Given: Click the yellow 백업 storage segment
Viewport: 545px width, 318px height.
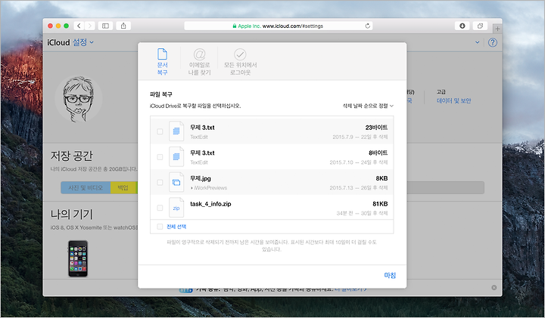Looking at the screenshot, I should click(x=123, y=187).
